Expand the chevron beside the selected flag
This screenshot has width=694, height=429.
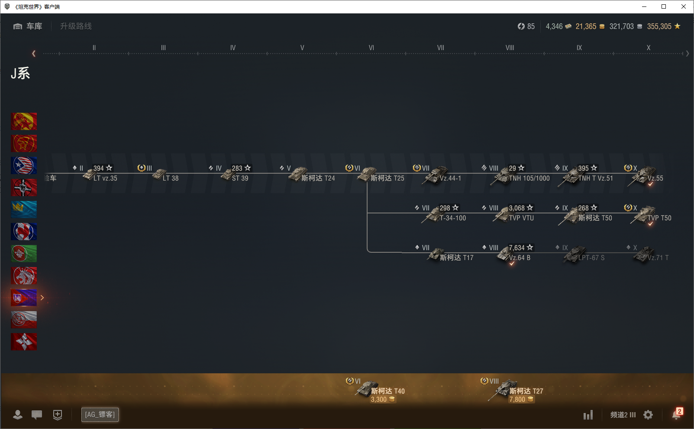tap(42, 298)
